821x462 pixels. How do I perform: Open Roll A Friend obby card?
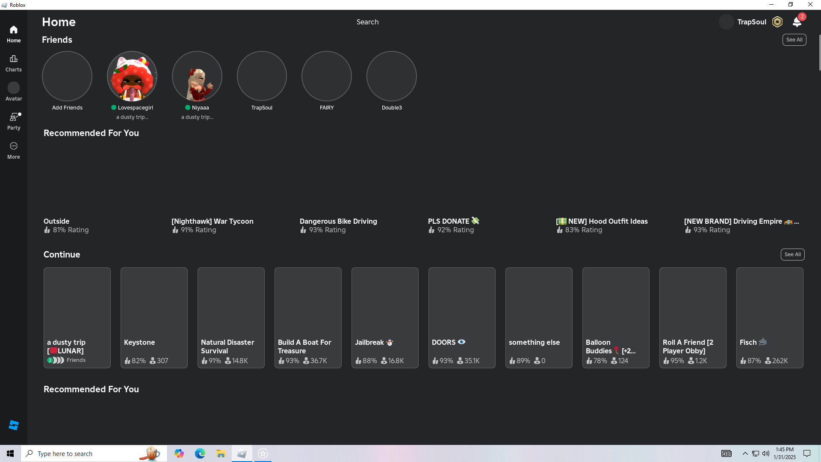pyautogui.click(x=693, y=318)
